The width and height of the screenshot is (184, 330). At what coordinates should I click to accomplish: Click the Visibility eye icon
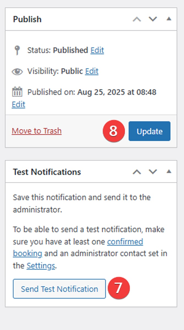pos(17,71)
